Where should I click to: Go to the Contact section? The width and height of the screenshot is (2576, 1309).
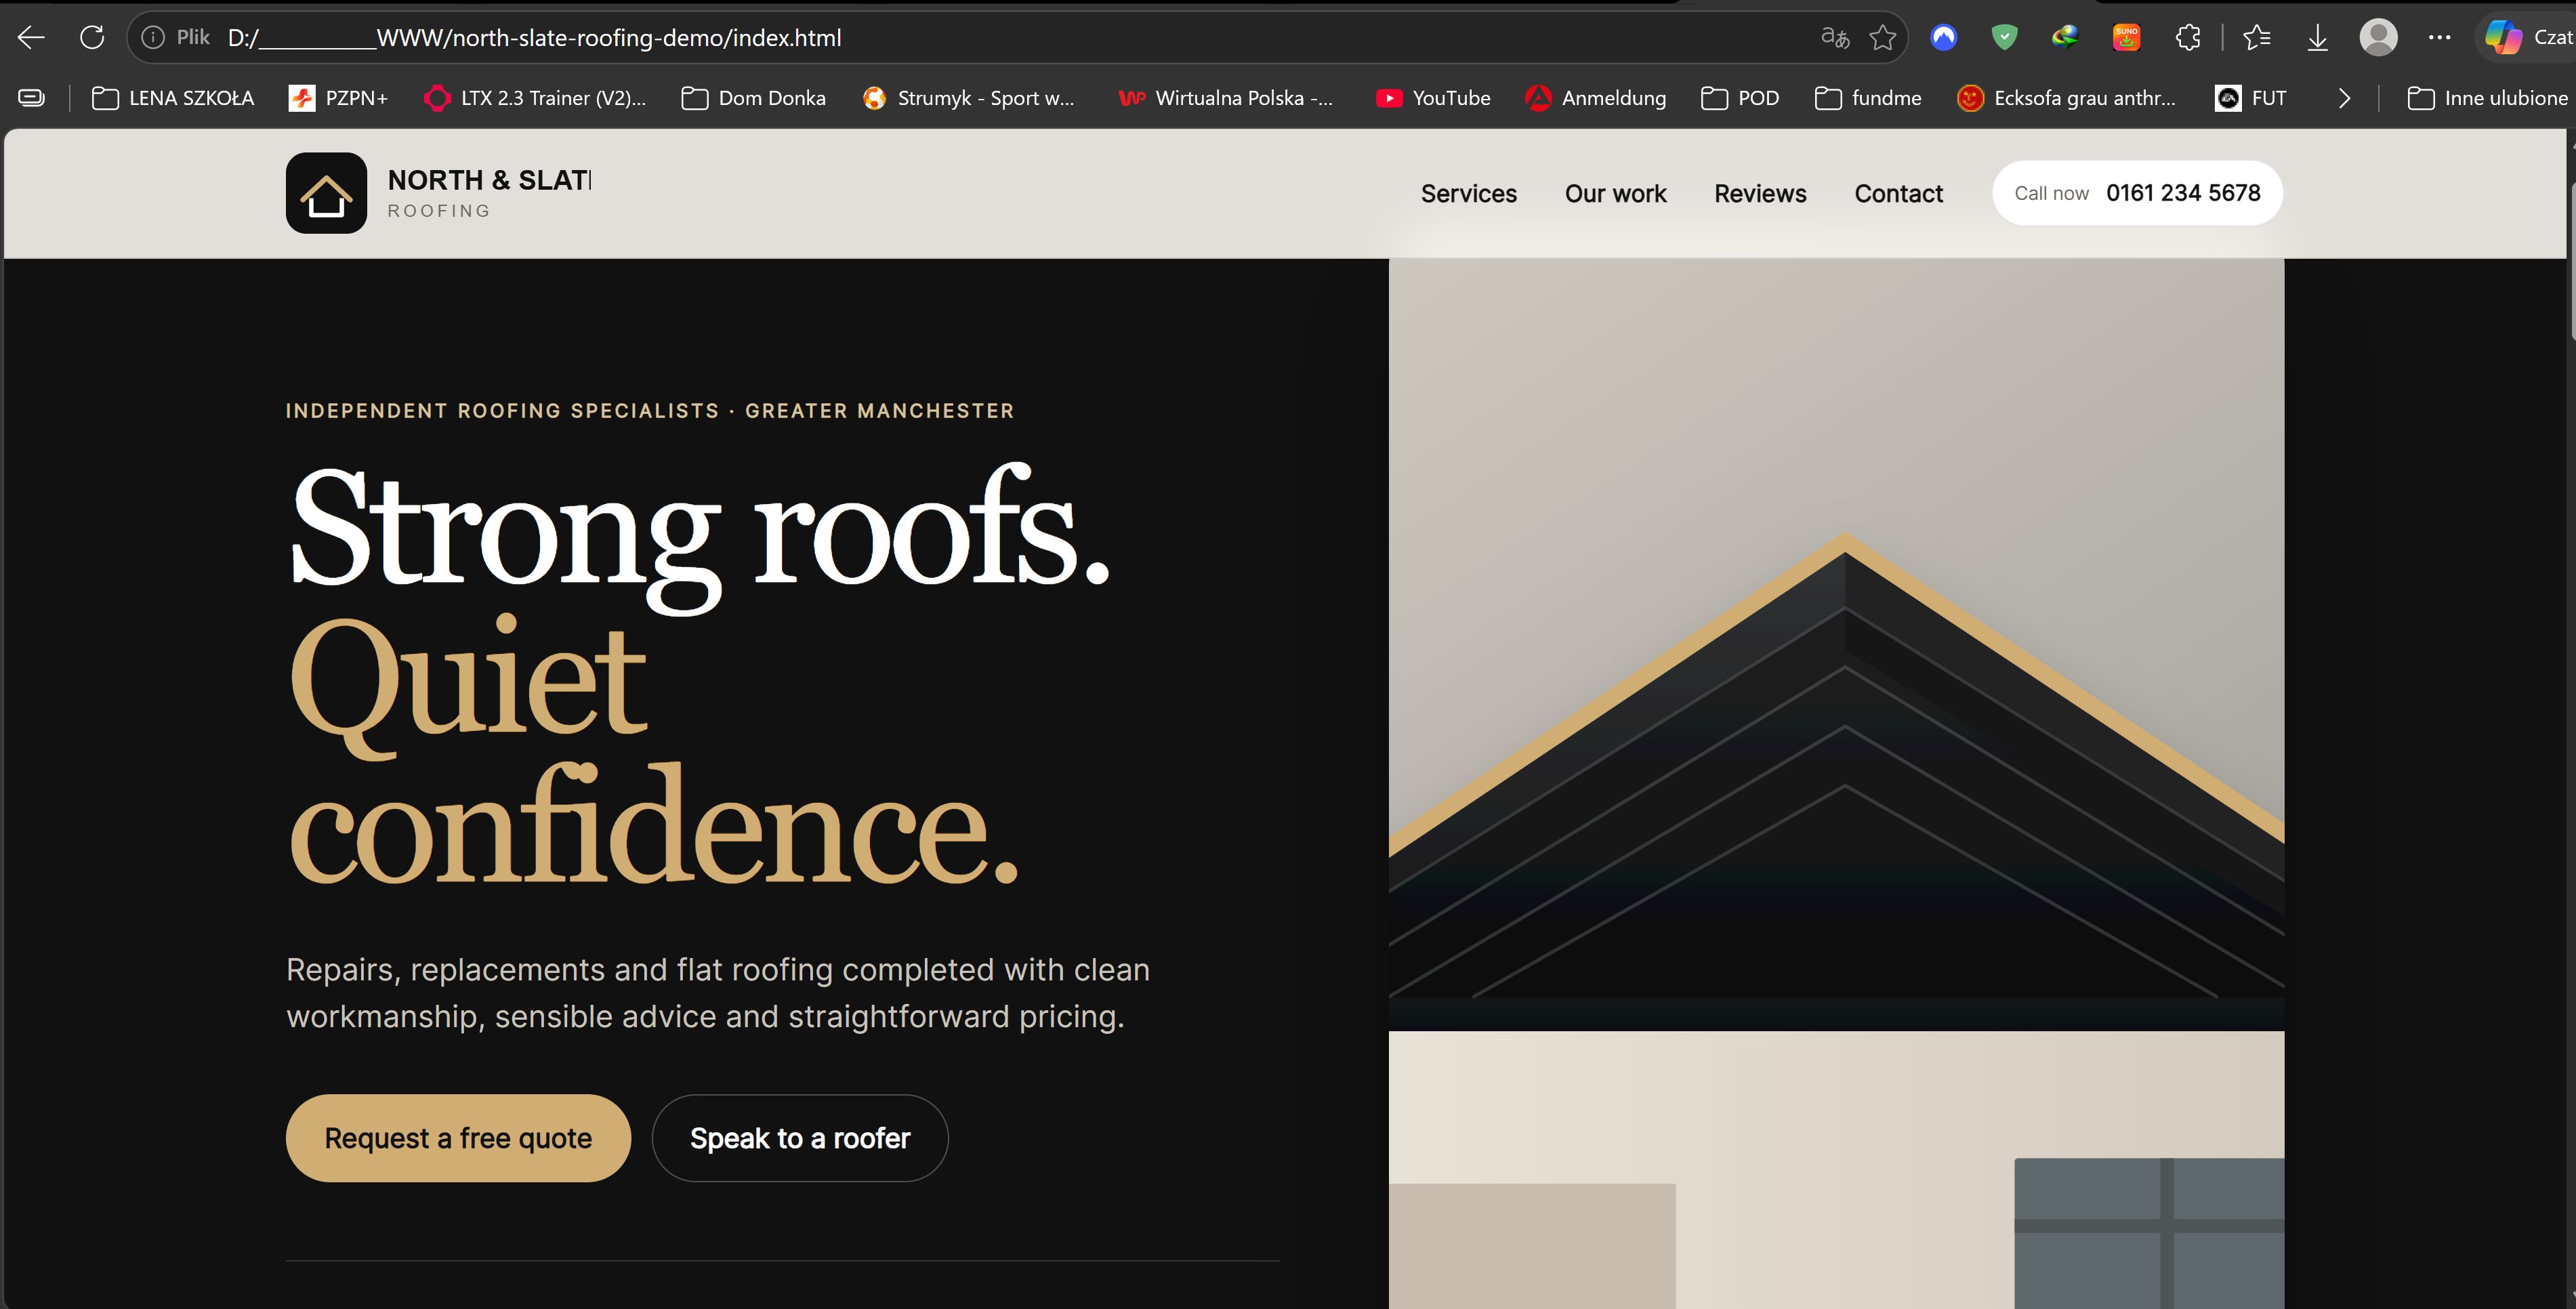pyautogui.click(x=1899, y=193)
